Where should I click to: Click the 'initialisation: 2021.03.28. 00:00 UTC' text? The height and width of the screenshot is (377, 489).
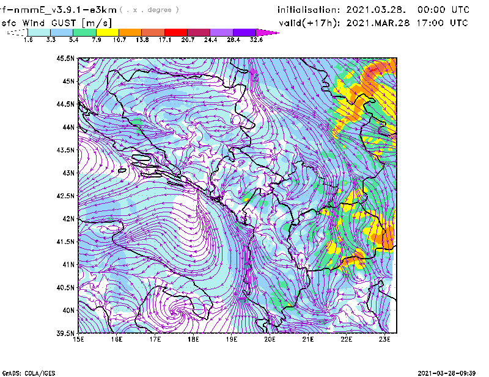tap(373, 10)
